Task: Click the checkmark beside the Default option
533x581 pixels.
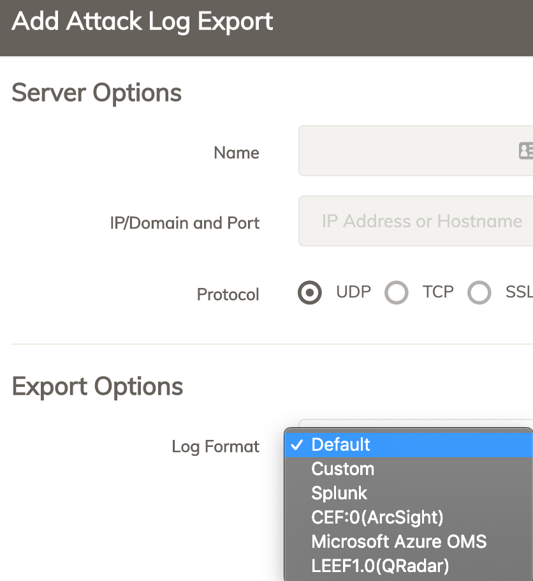Action: pyautogui.click(x=296, y=445)
